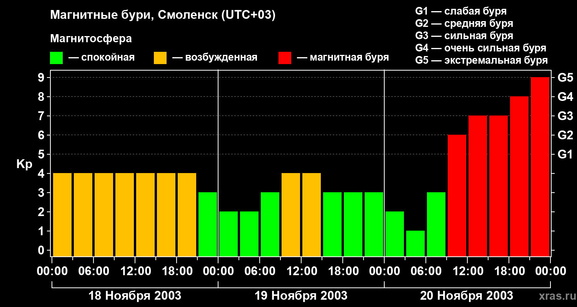Click the shortest green bar at Kp 1
The width and height of the screenshot is (577, 307).
[x=415, y=244]
